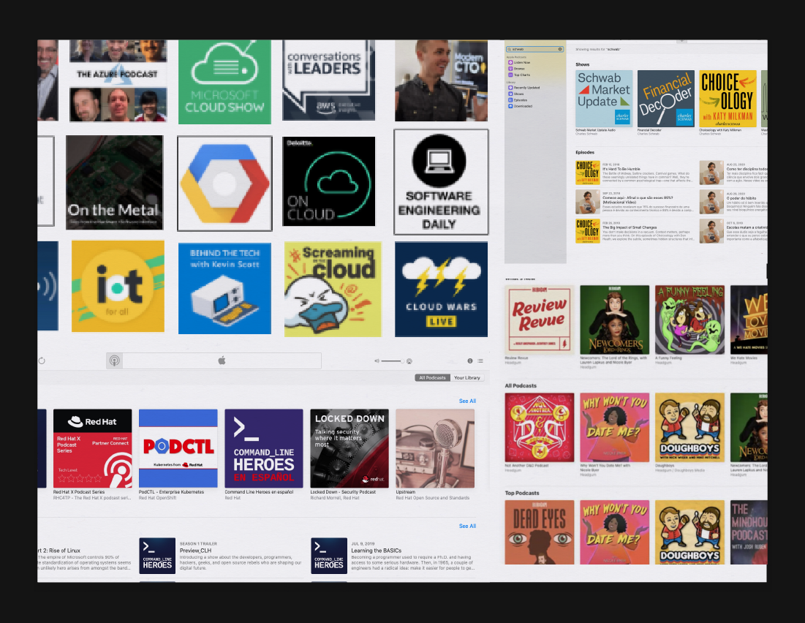The height and width of the screenshot is (623, 805).
Task: Open Learning the BASICs episode
Action: point(393,556)
